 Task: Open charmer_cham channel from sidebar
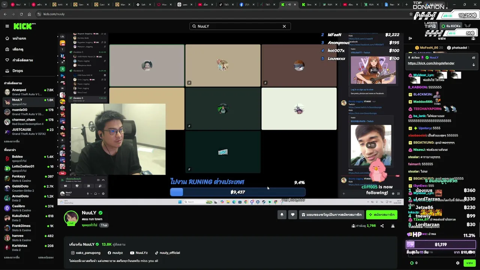[29, 121]
